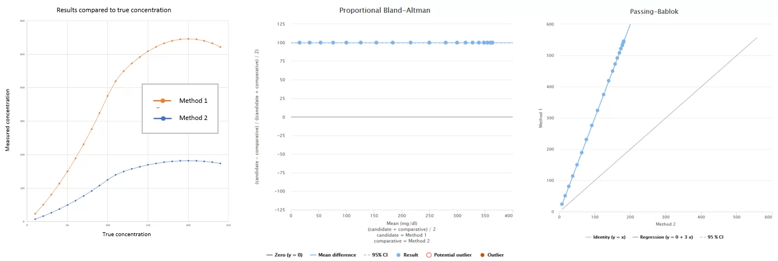Click the "Passing-Bablok" chart title
Image resolution: width=778 pixels, height=261 pixels.
pyautogui.click(x=662, y=11)
